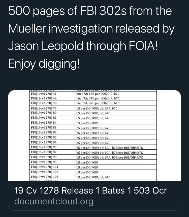Viewport: 189px width, 217px height.
Task: Click the "FBI(19cv1278) 88" row label
Action: [x=44, y=128]
